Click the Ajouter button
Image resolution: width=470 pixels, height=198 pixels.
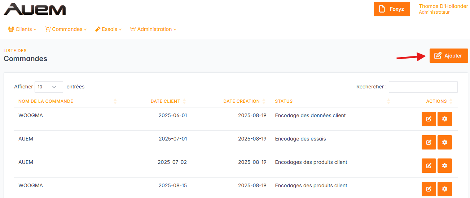point(448,56)
